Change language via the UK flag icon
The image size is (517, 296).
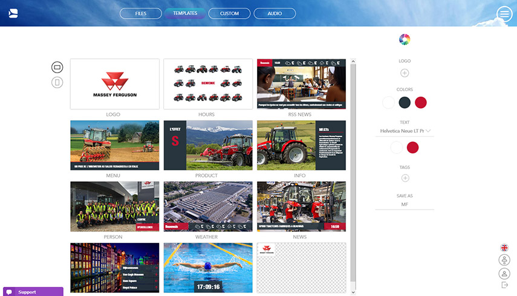pyautogui.click(x=504, y=248)
